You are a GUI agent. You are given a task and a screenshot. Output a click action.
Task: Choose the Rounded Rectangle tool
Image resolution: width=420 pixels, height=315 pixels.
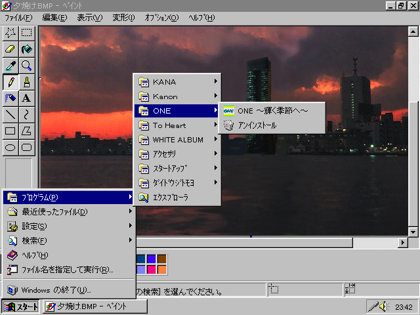tap(26, 147)
